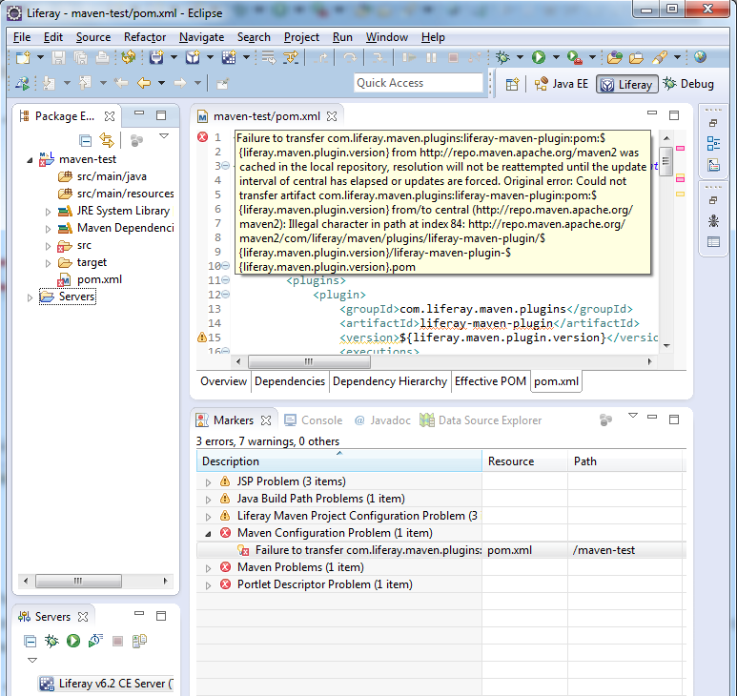Screen dimensions: 737x696
Task: Expand Maven Dependencies node
Action: point(48,229)
